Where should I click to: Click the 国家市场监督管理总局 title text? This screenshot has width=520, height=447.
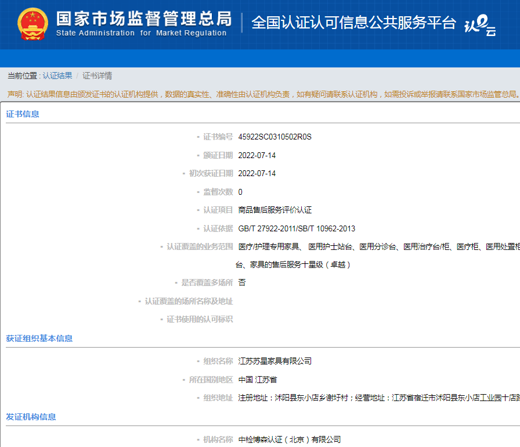[x=143, y=17]
